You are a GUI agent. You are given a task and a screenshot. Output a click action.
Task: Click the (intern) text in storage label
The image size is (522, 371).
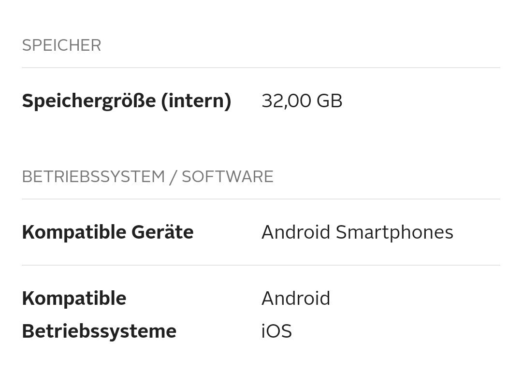click(196, 101)
